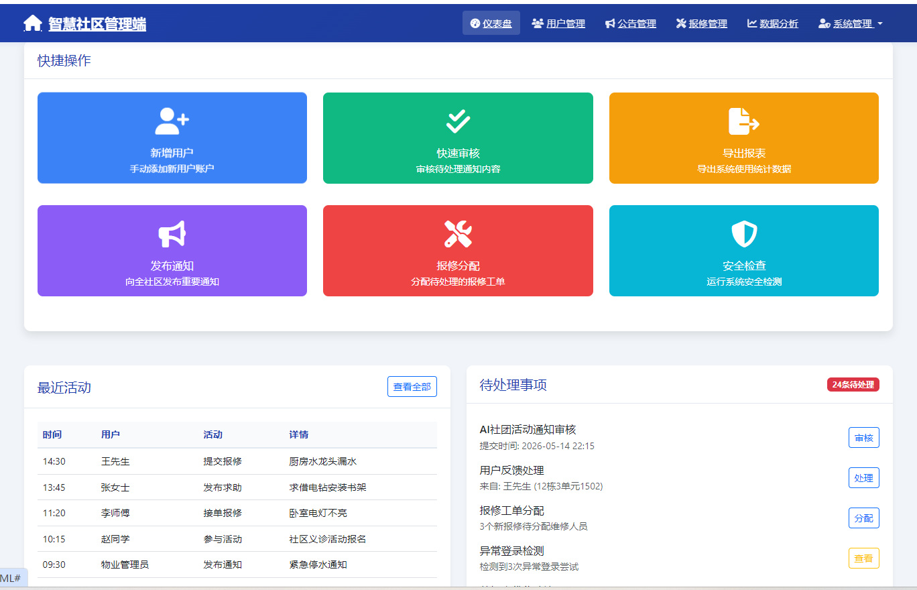Click the home icon in the navbar

(x=32, y=22)
